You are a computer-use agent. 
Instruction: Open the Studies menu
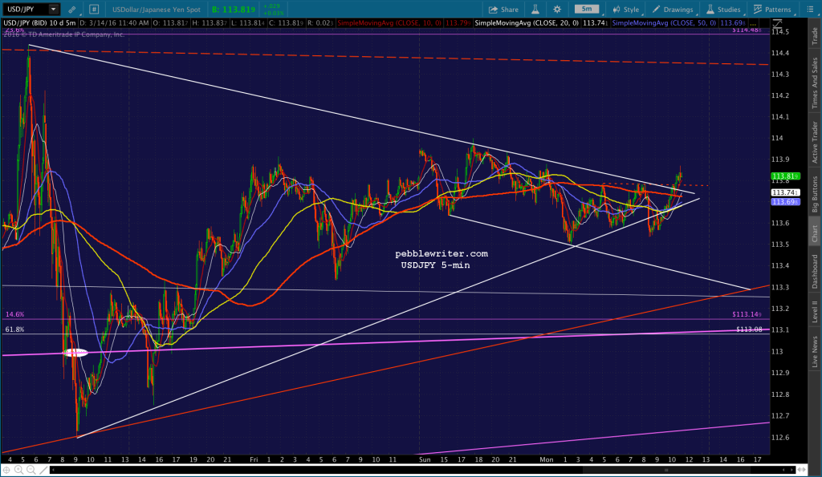point(723,10)
